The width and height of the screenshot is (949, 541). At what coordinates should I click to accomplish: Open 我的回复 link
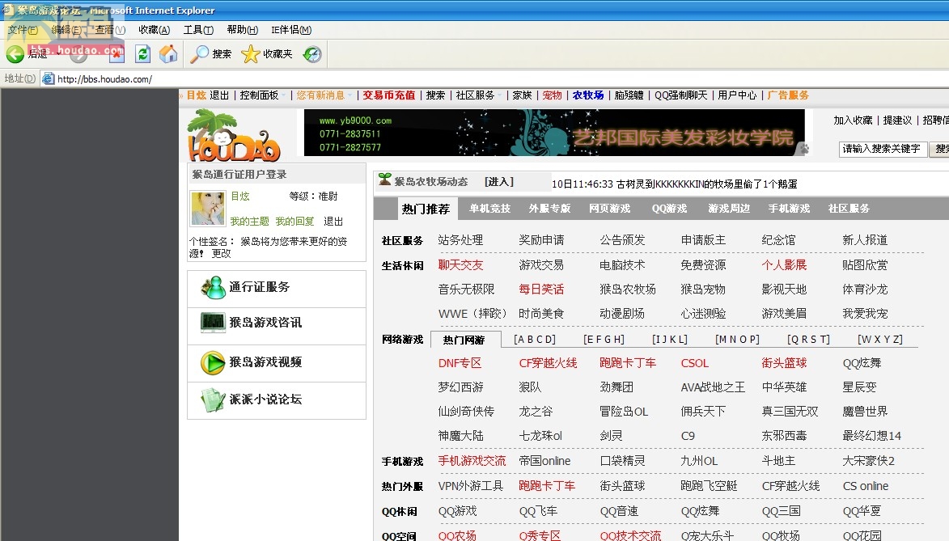294,222
